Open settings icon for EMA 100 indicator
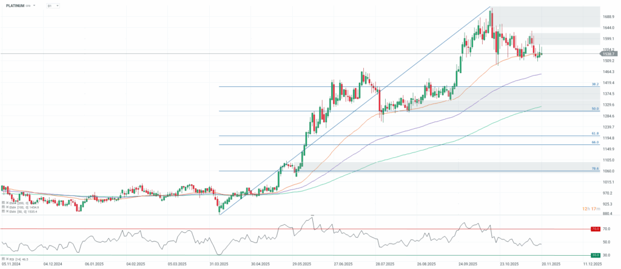 coord(4,207)
